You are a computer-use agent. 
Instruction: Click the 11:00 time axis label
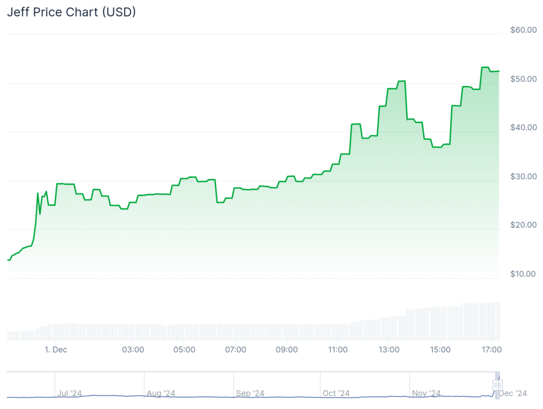click(x=338, y=350)
